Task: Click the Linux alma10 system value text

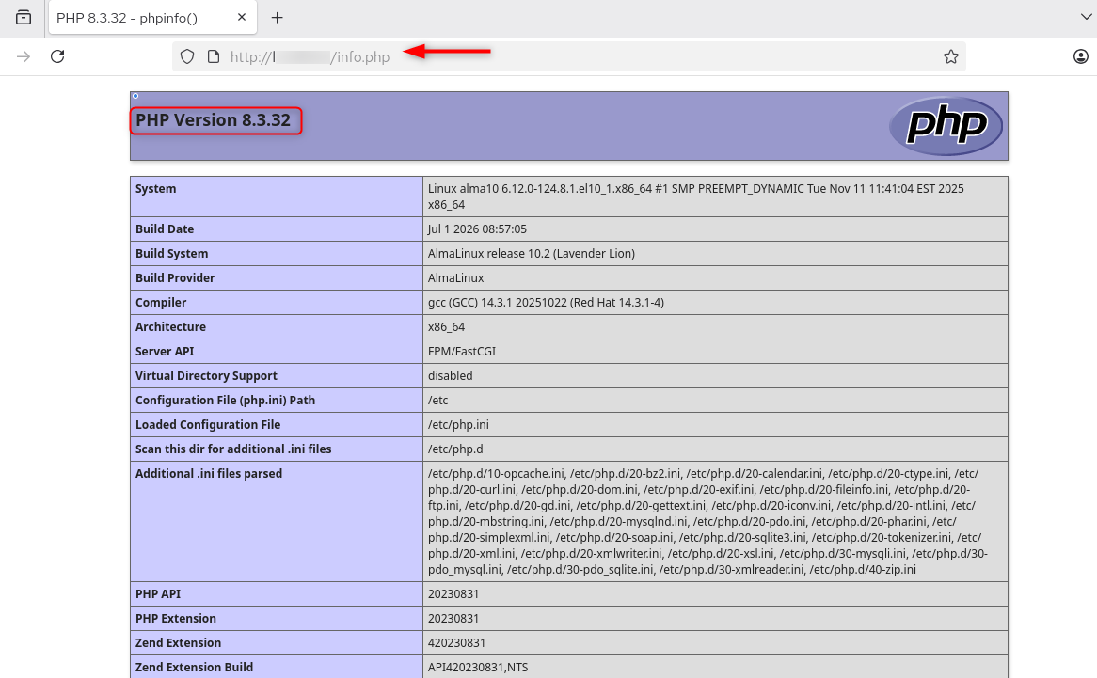Action: pos(696,197)
